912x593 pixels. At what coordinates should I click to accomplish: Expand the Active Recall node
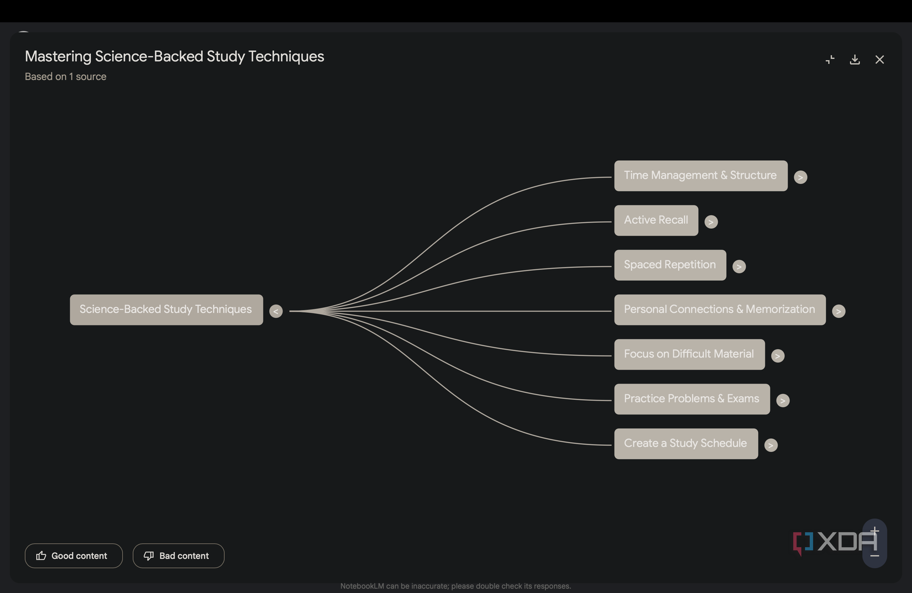pyautogui.click(x=711, y=221)
